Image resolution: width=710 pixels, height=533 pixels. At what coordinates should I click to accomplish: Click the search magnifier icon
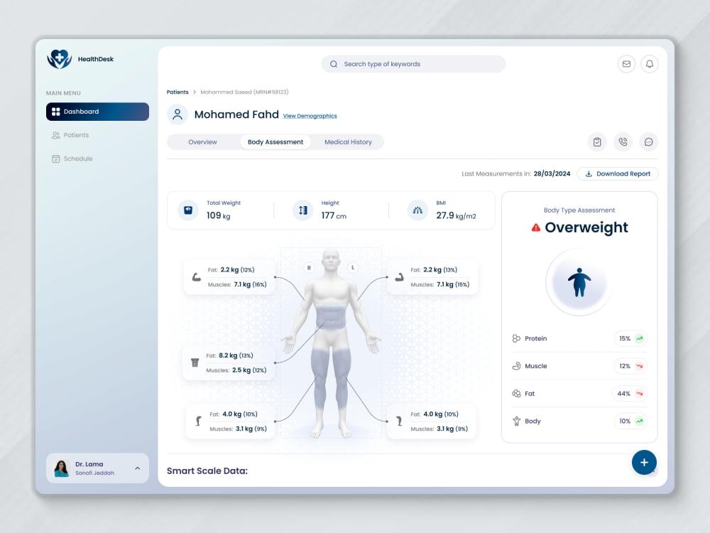pyautogui.click(x=334, y=64)
